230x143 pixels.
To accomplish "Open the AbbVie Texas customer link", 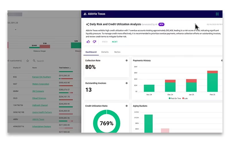I will tap(38, 119).
